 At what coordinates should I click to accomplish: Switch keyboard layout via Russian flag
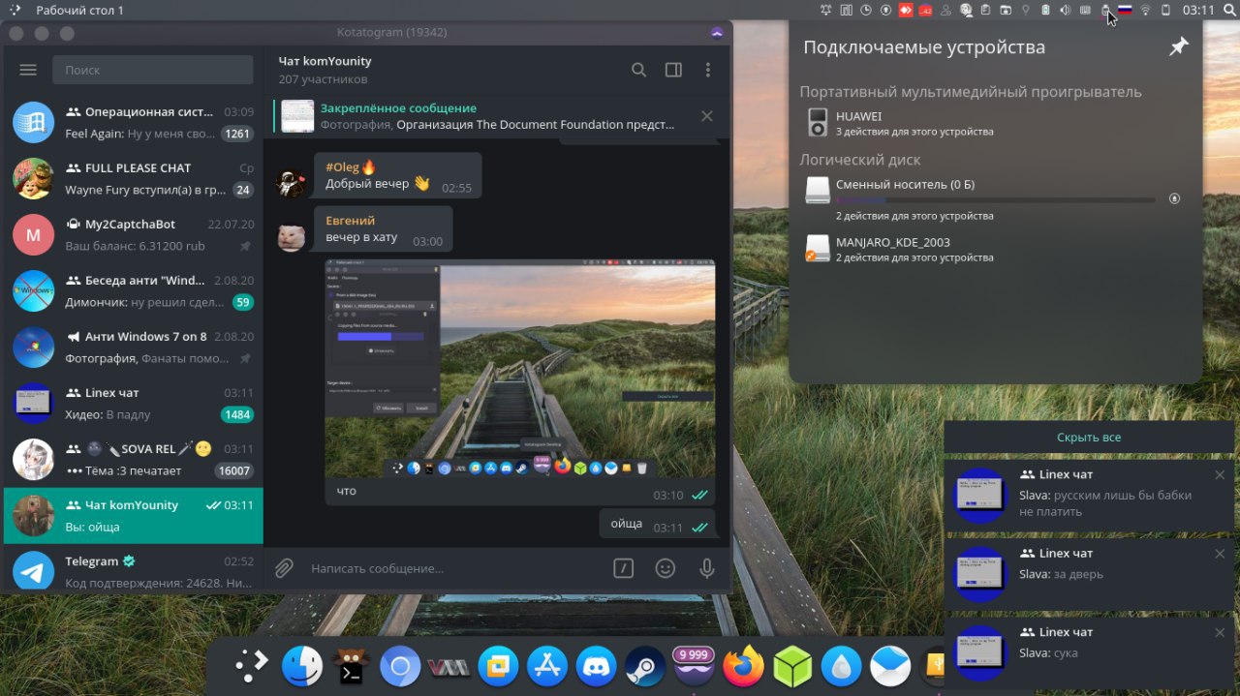click(1125, 10)
